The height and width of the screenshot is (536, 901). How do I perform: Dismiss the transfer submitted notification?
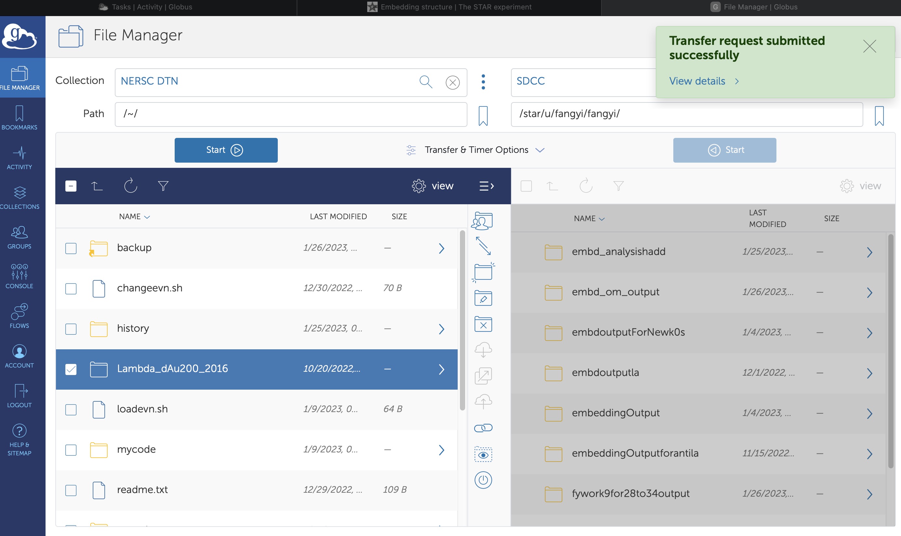[x=869, y=46]
